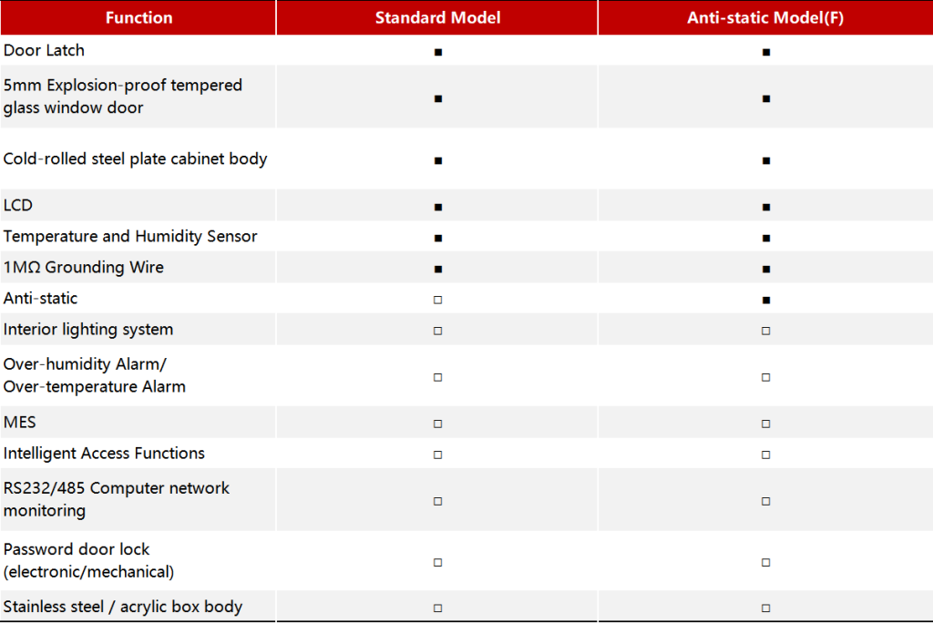This screenshot has width=933, height=623.
Task: Click the LCD filled square under Anti-static Model(F)
Action: click(765, 207)
